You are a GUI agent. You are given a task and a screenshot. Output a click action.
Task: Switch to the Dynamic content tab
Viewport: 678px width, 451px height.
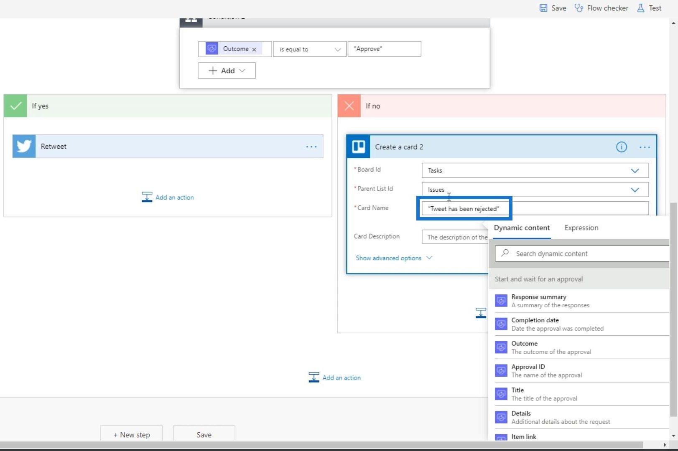coord(522,228)
